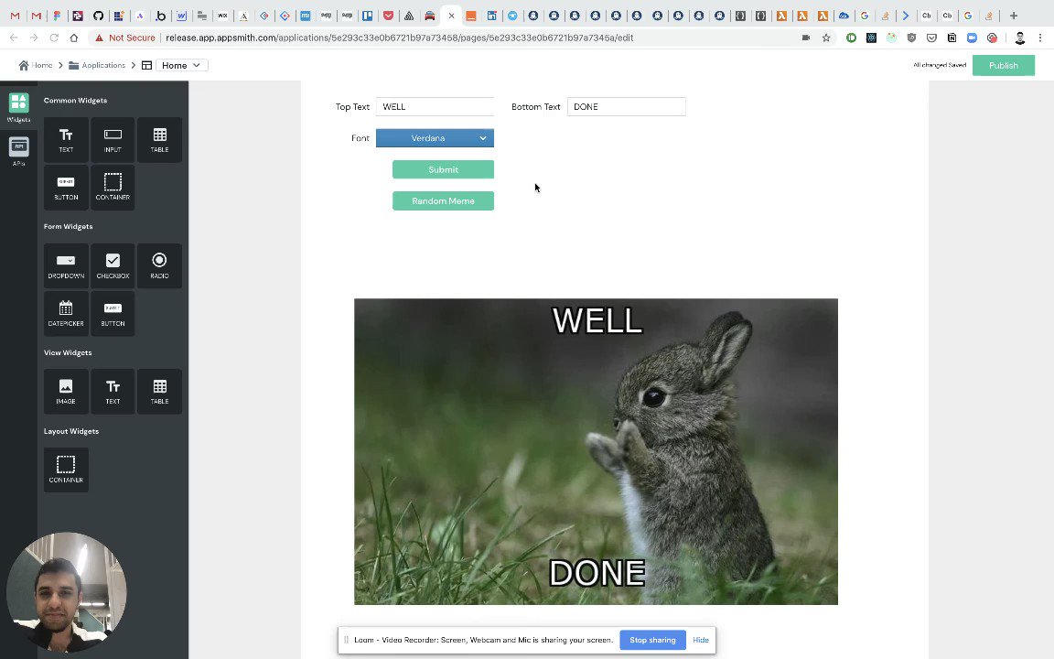1054x659 pixels.
Task: Expand the Home page selector dropdown
Action: (x=181, y=65)
